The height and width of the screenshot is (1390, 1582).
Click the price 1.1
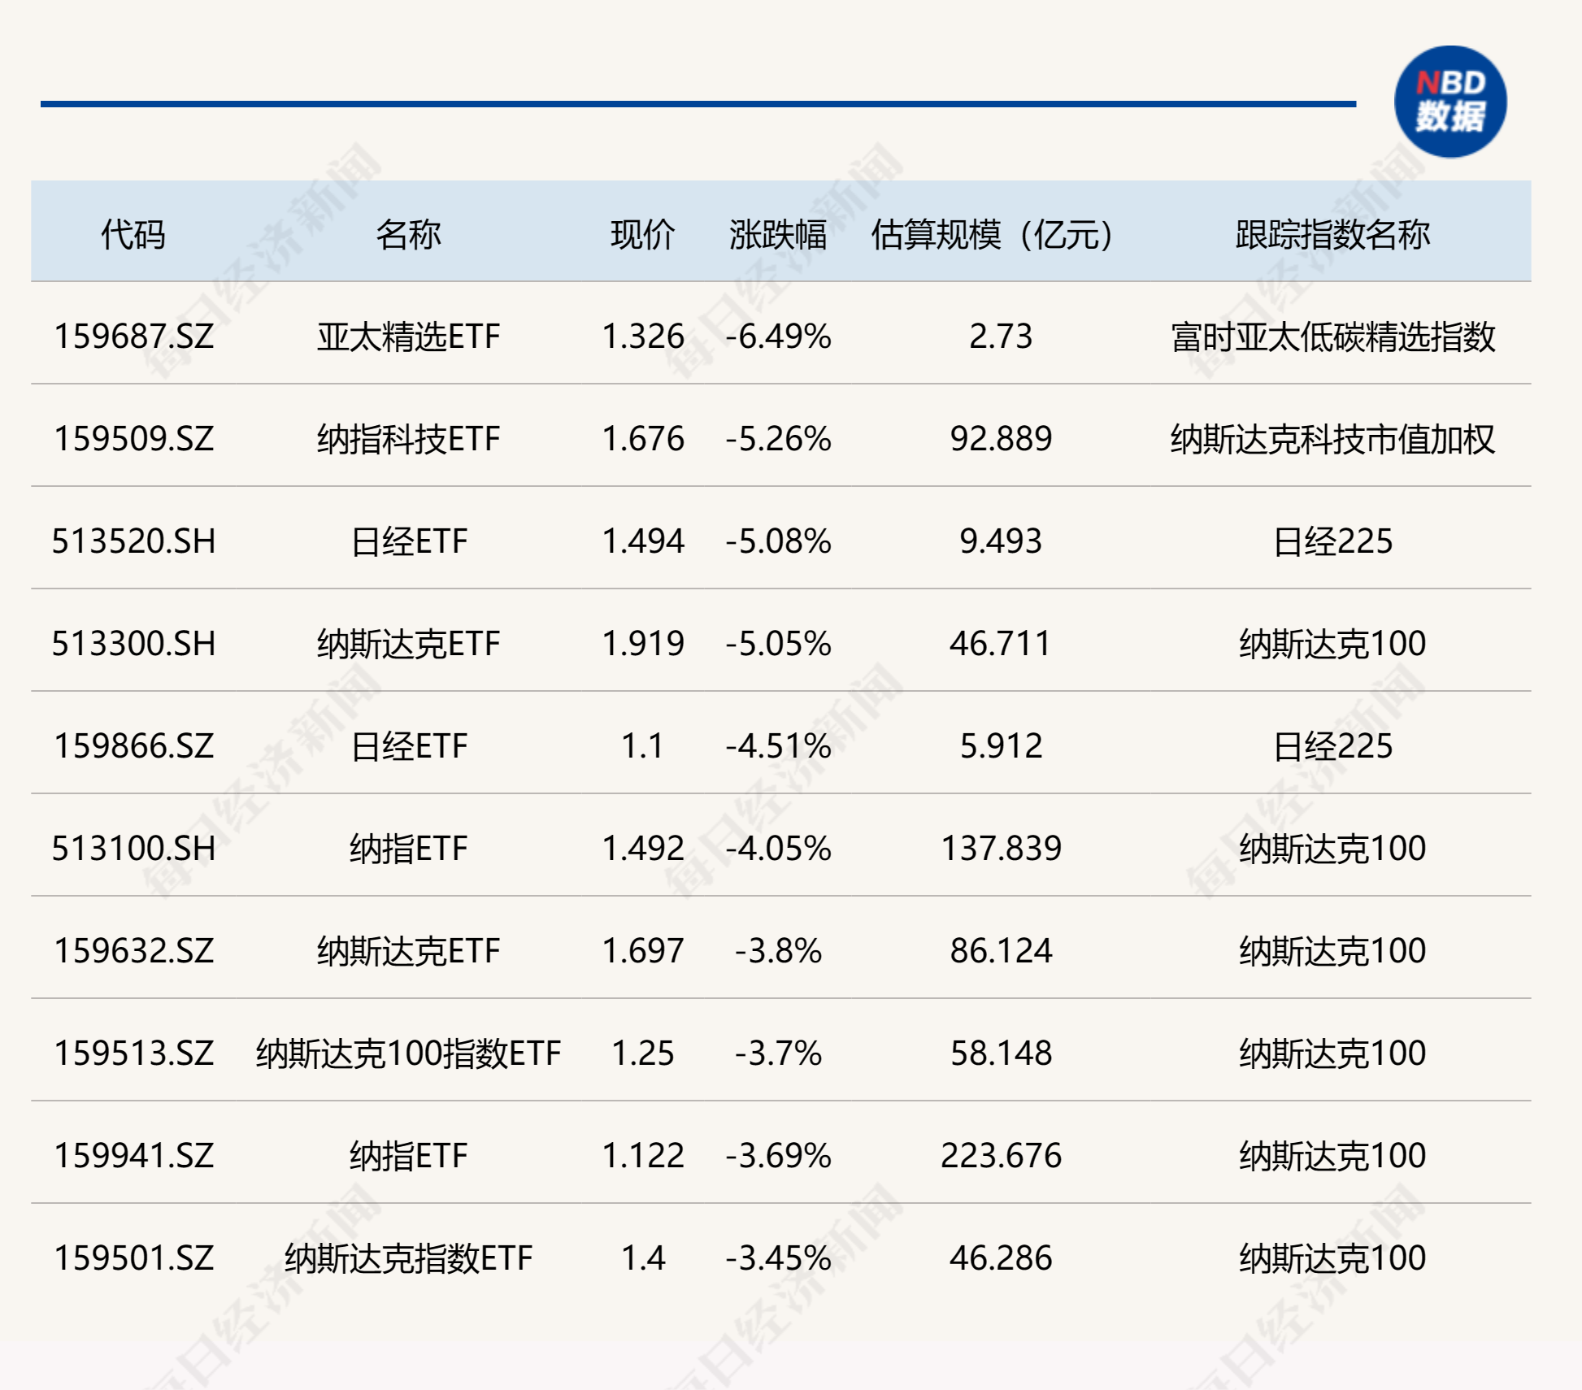(643, 746)
